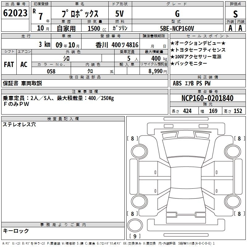Click the [9] spare tire rating label
Viewport: 247px width, 247px height.
tap(135, 236)
